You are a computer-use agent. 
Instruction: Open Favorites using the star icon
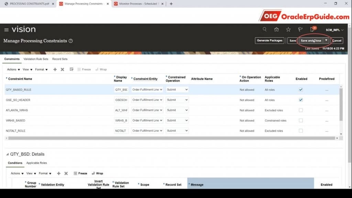289,30
